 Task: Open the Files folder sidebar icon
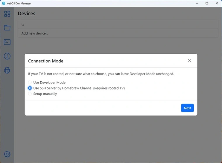tap(7, 28)
